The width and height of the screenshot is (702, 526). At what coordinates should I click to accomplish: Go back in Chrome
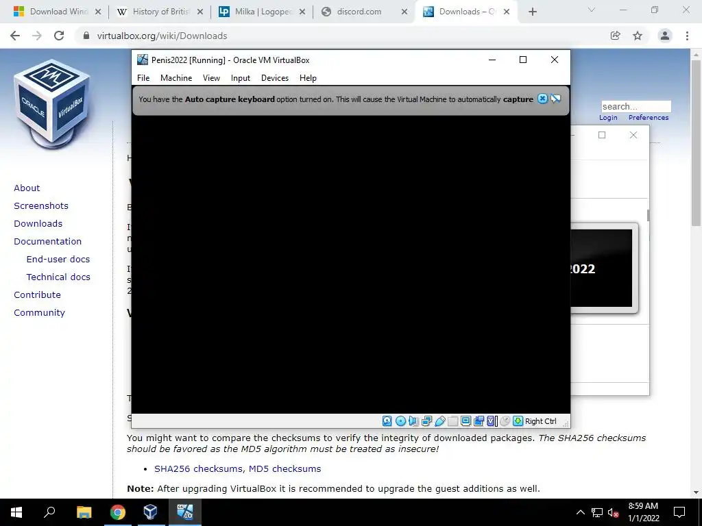[x=15, y=36]
